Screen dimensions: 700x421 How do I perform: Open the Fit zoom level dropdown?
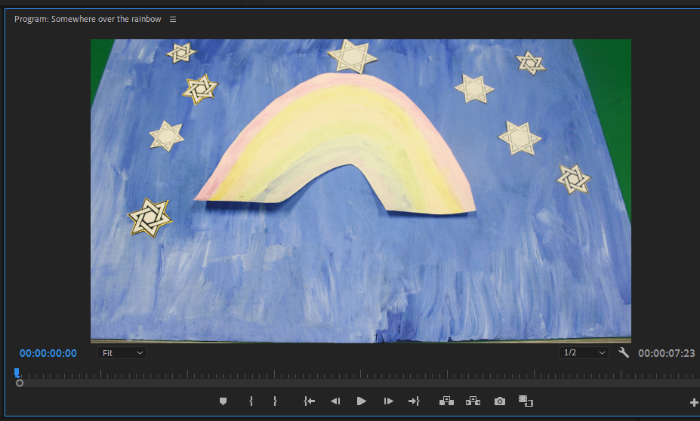point(122,352)
